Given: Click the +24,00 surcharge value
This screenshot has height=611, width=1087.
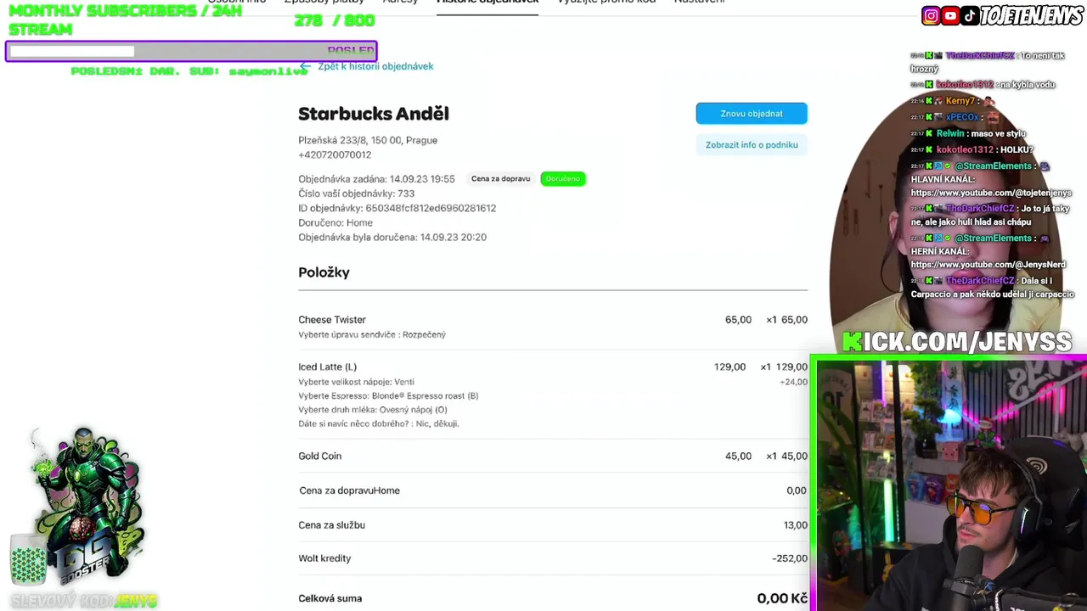Looking at the screenshot, I should point(793,382).
